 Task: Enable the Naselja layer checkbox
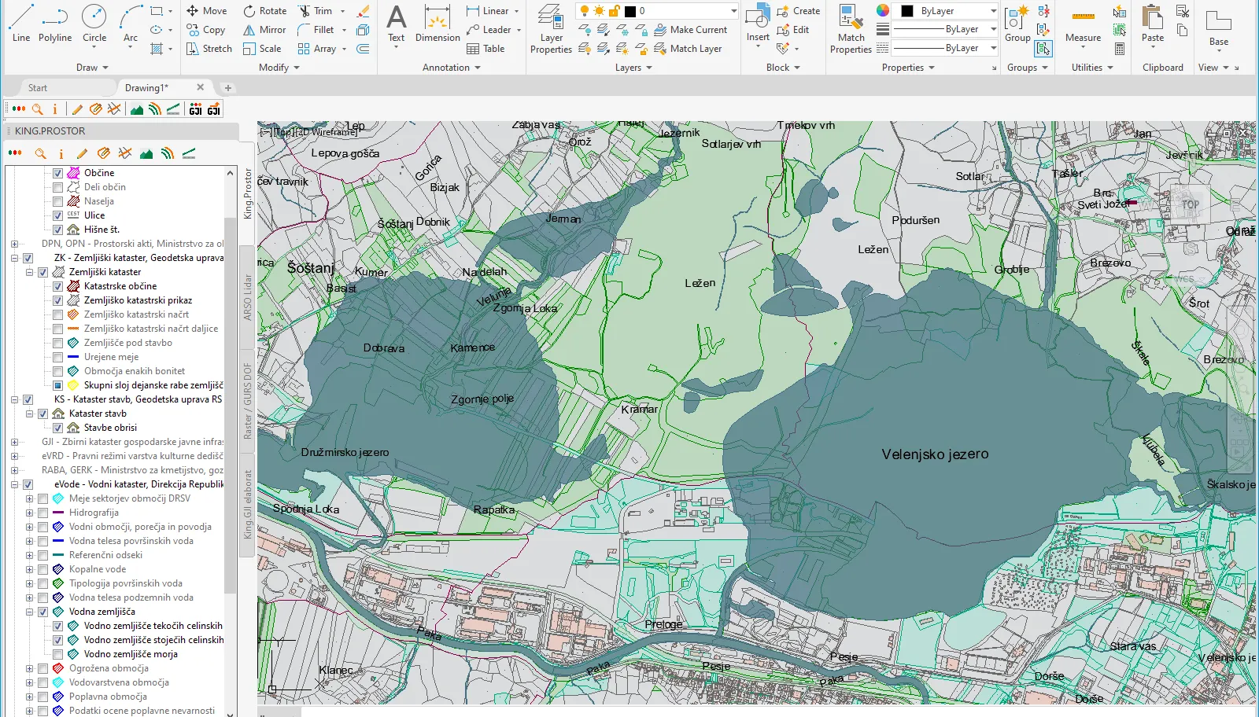(x=57, y=201)
